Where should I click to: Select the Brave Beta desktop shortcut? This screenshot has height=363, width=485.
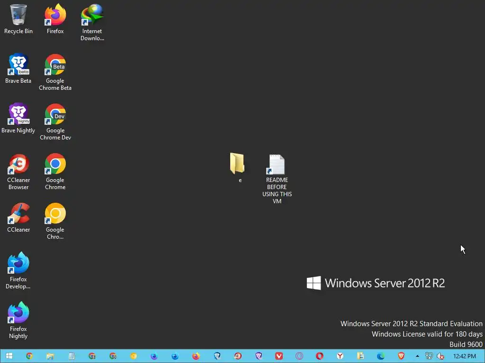(x=18, y=68)
